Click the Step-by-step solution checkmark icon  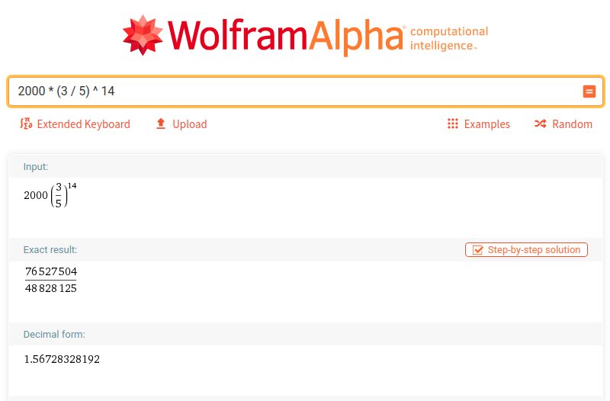(x=477, y=250)
